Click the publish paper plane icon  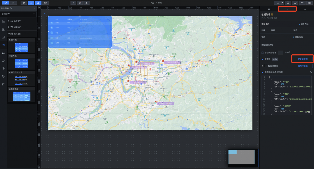[x=302, y=2]
